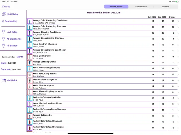Change the Compare value Sep 2015
The image size is (181, 135).
tap(17, 69)
